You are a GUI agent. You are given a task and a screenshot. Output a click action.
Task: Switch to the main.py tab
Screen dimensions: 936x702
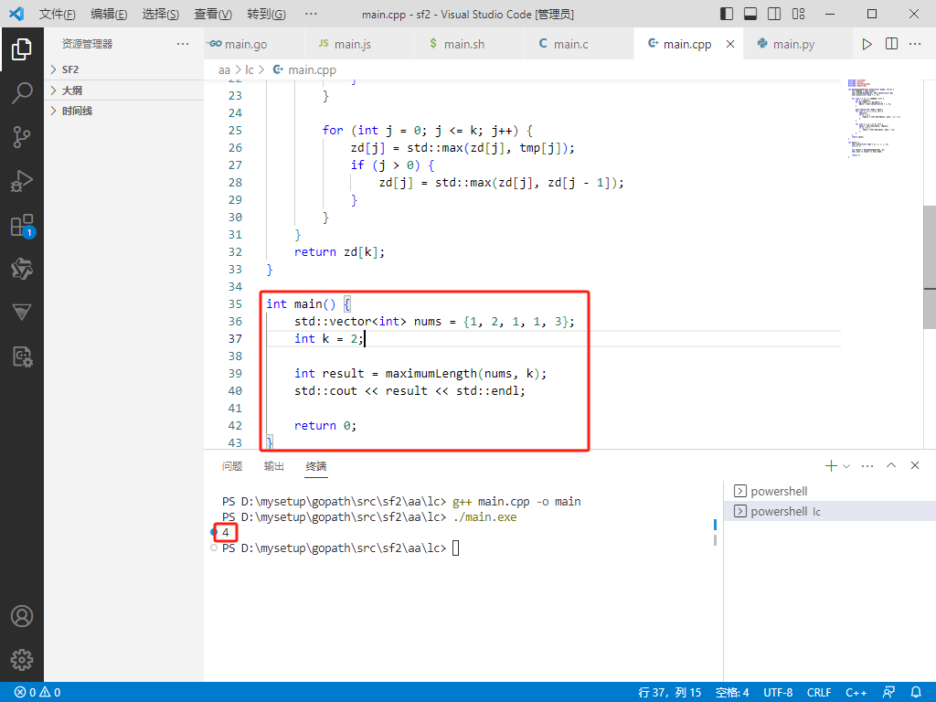797,44
